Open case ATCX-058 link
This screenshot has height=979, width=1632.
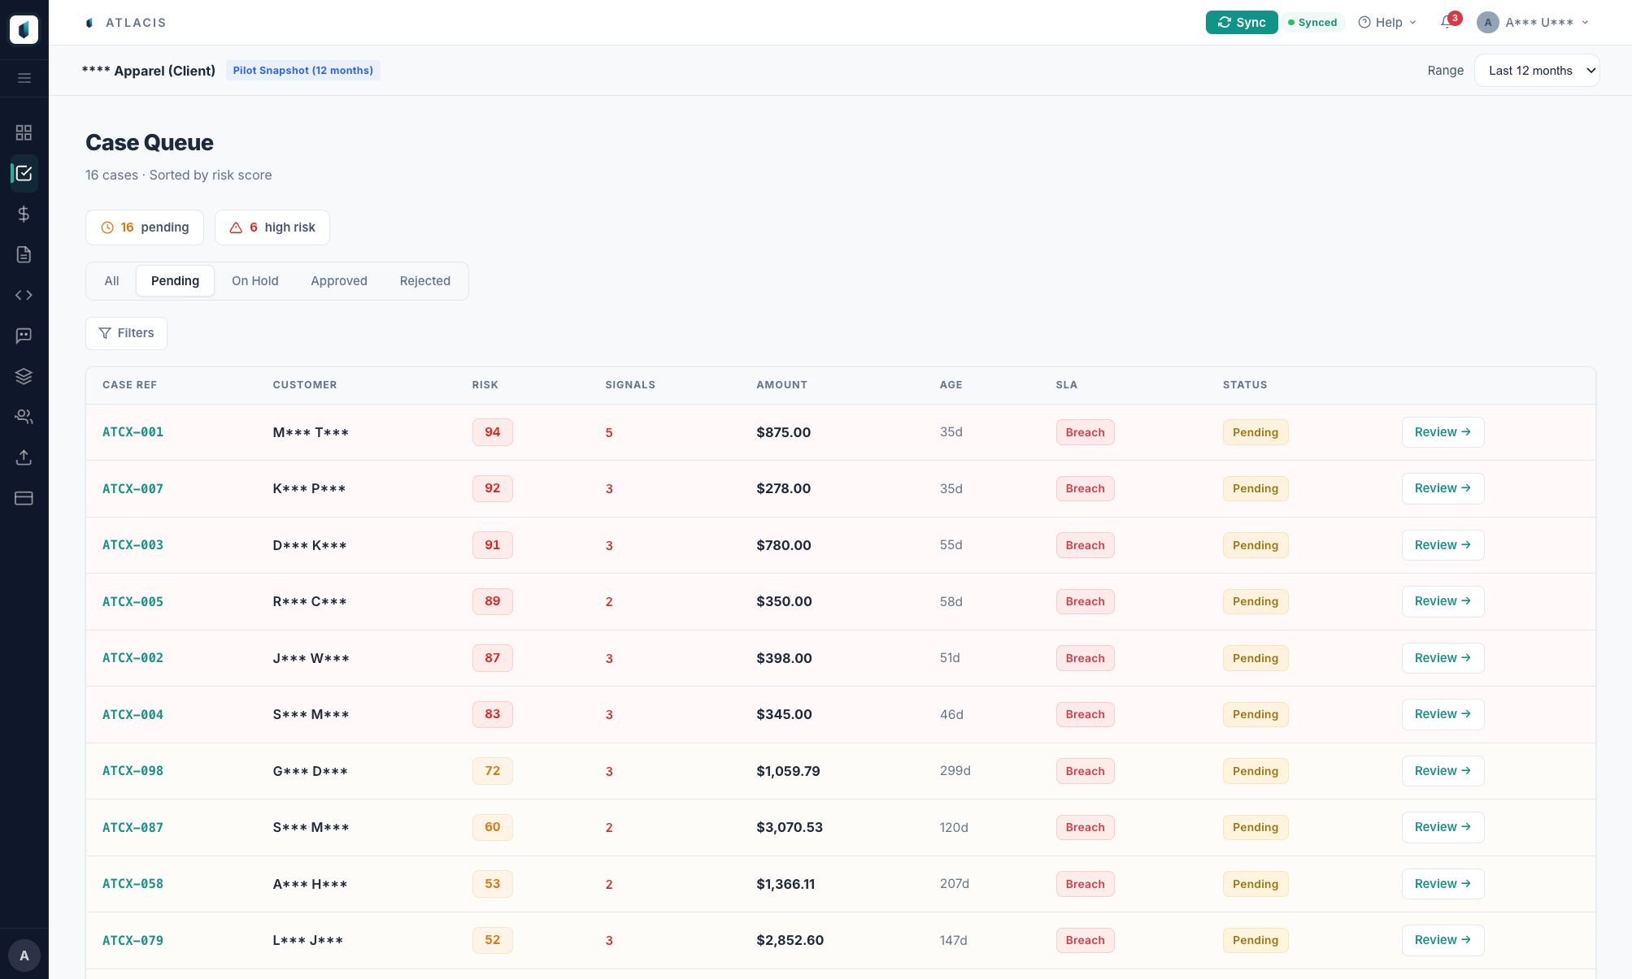pyautogui.click(x=133, y=884)
